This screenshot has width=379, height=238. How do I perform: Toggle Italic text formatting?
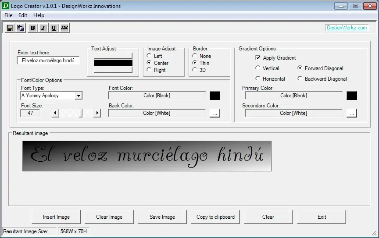pos(43,28)
